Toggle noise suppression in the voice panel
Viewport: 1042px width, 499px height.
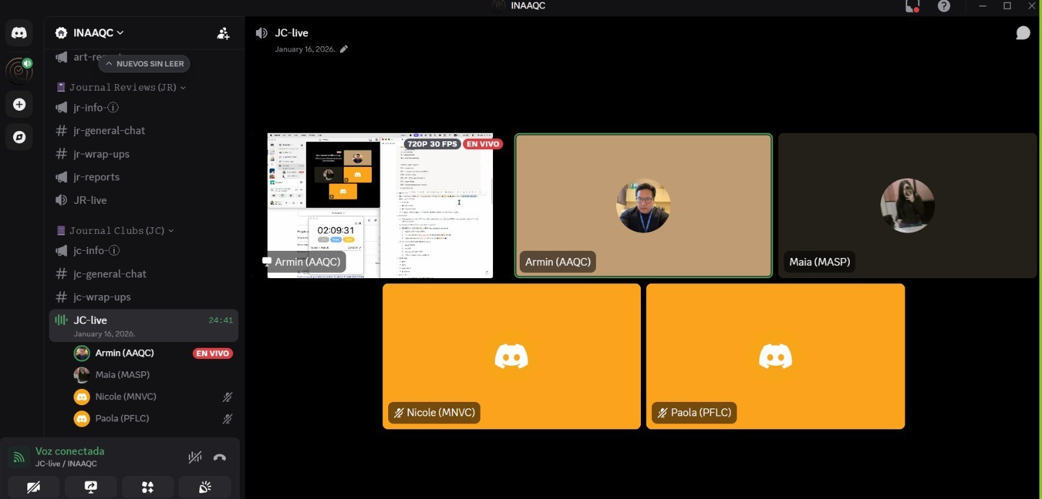pyautogui.click(x=195, y=457)
